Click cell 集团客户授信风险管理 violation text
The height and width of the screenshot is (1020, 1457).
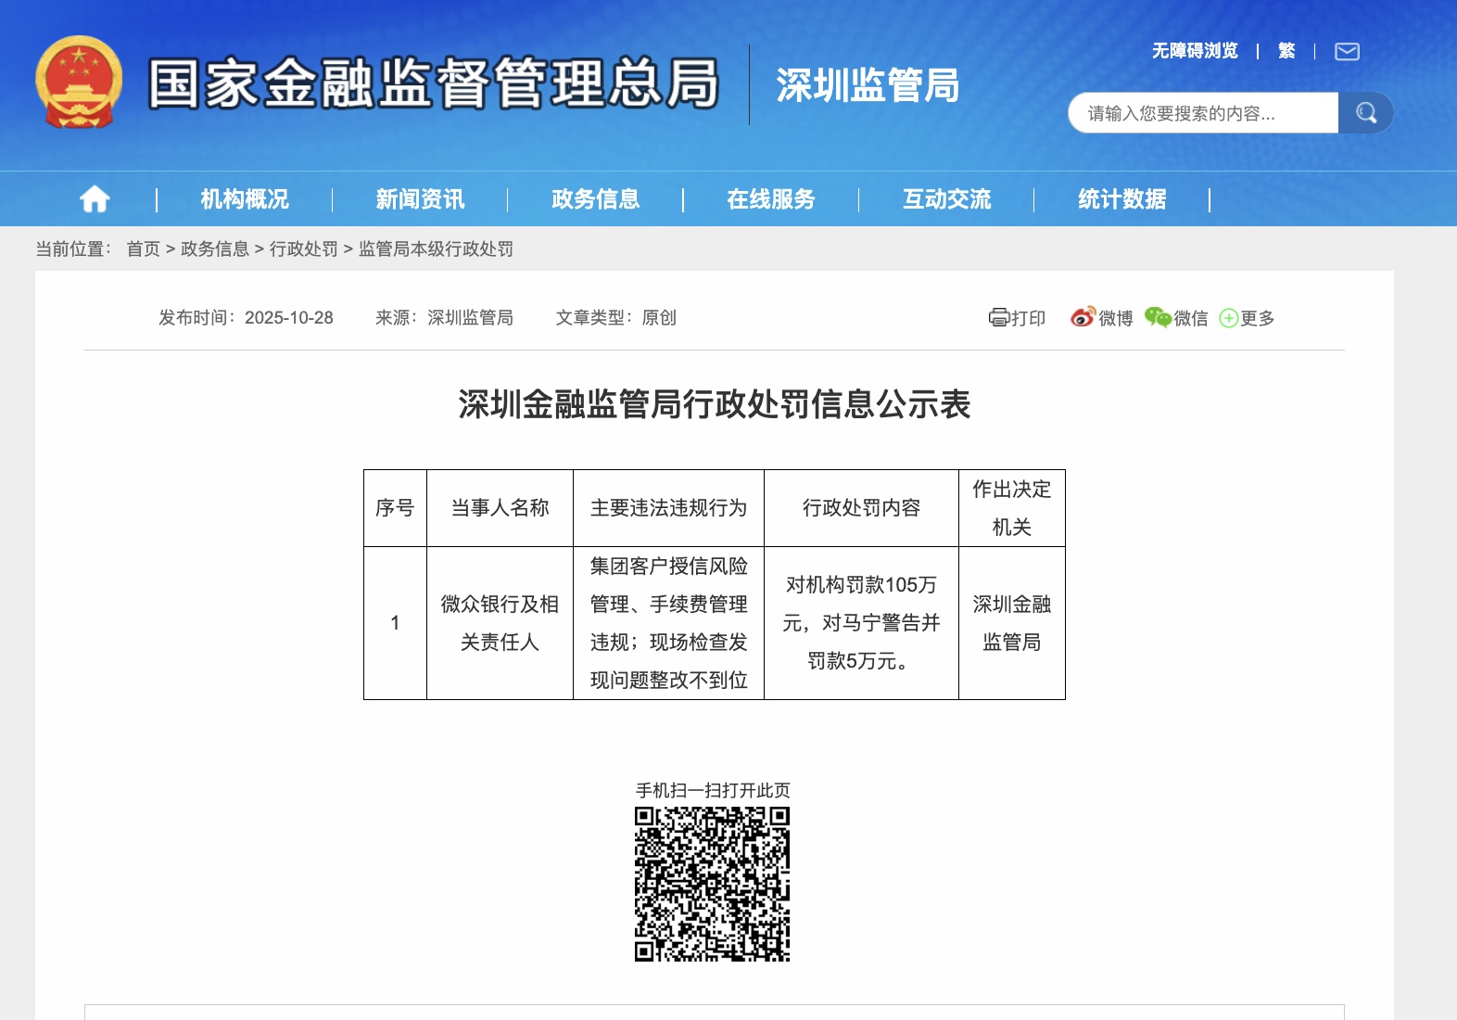click(668, 623)
